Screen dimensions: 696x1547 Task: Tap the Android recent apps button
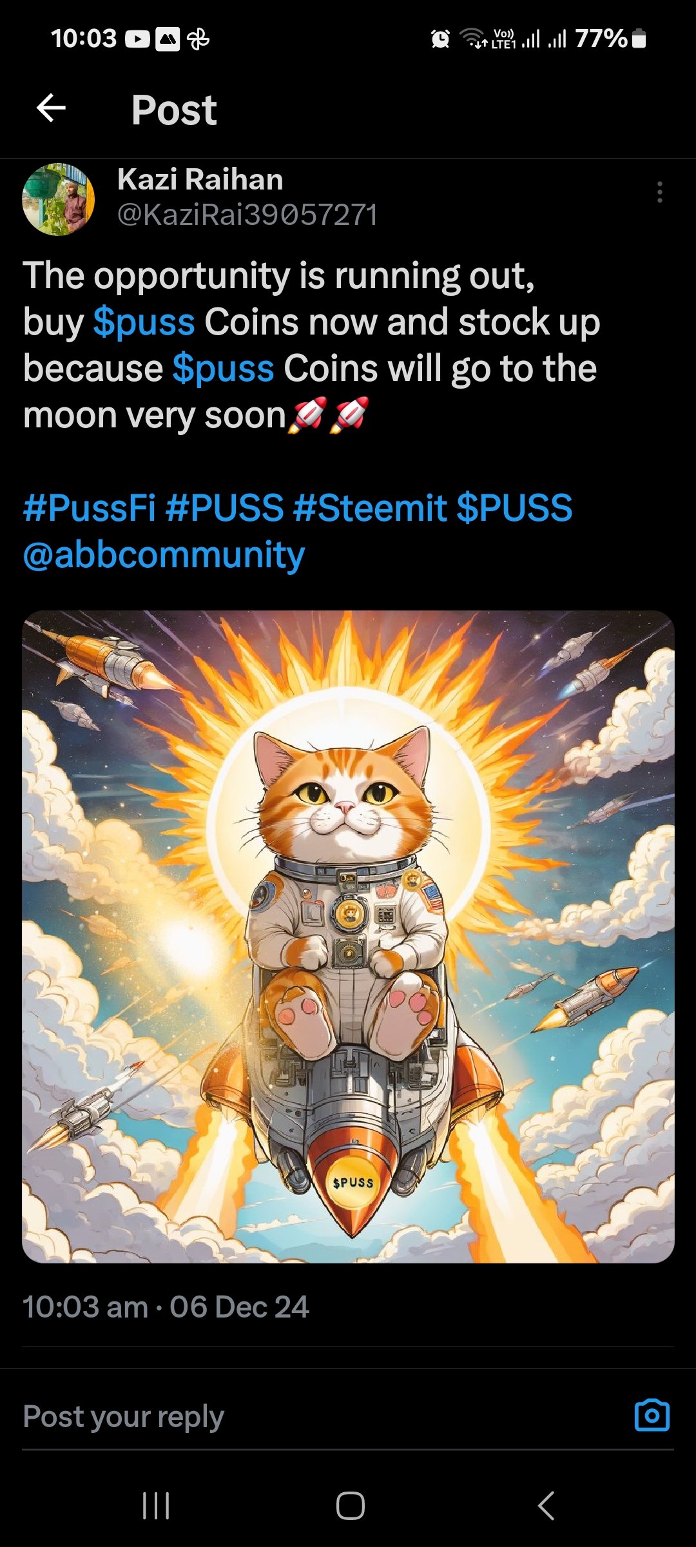[x=156, y=1506]
